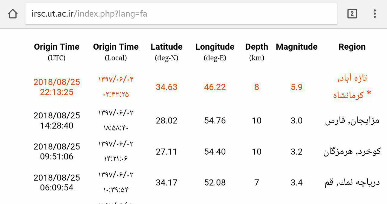Screen dimensions: 387x204
Task: Click the Origin Time (UTC) column header
Action: click(57, 52)
